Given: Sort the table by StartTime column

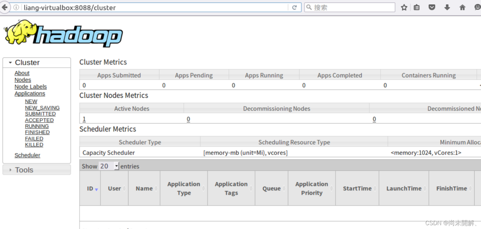Looking at the screenshot, I should (x=357, y=189).
